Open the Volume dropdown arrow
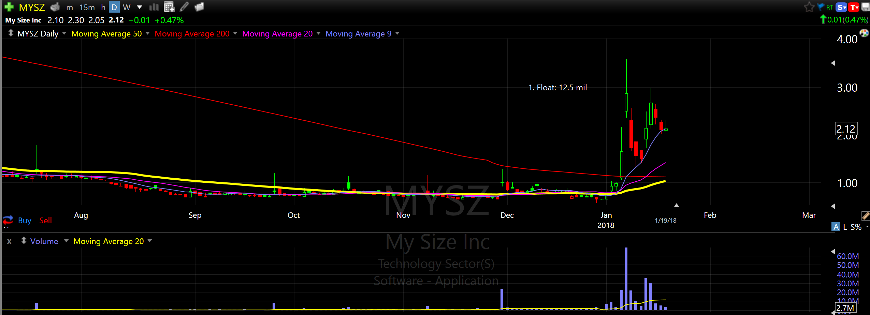The height and width of the screenshot is (315, 870). (66, 241)
